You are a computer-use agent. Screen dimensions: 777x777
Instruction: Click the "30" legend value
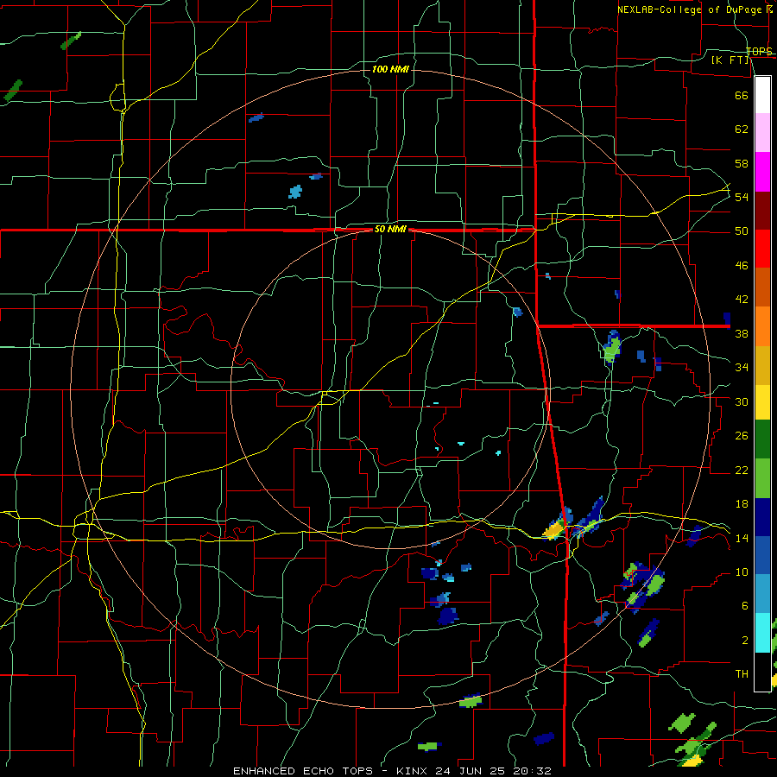(742, 401)
